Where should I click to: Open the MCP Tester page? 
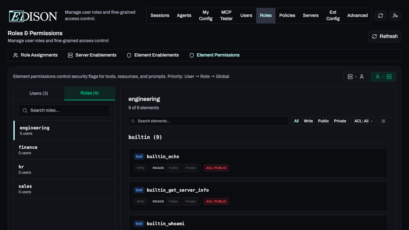226,15
